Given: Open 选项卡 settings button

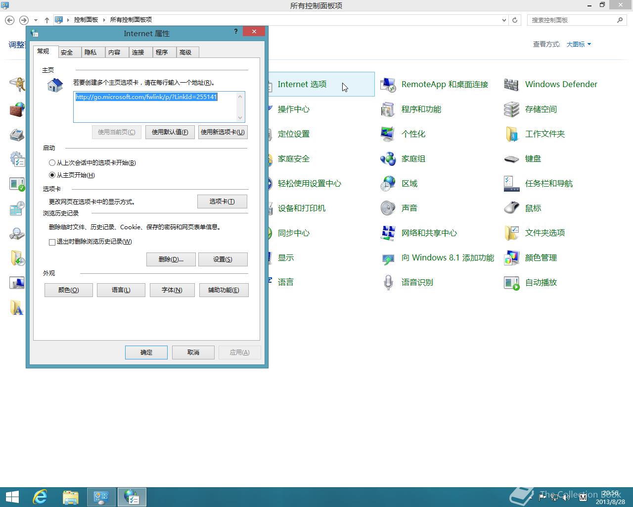Looking at the screenshot, I should click(x=222, y=202).
